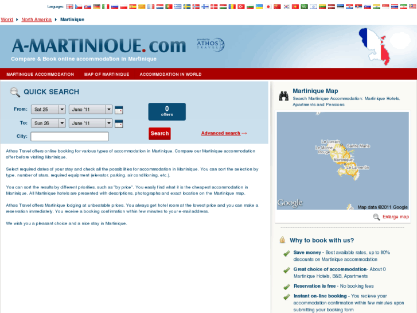Open the To day dropdown showing Sun 26
The image size is (417, 313).
[48, 123]
